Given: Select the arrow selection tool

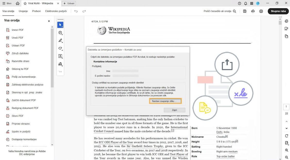Looking at the screenshot, I should click(60, 25).
